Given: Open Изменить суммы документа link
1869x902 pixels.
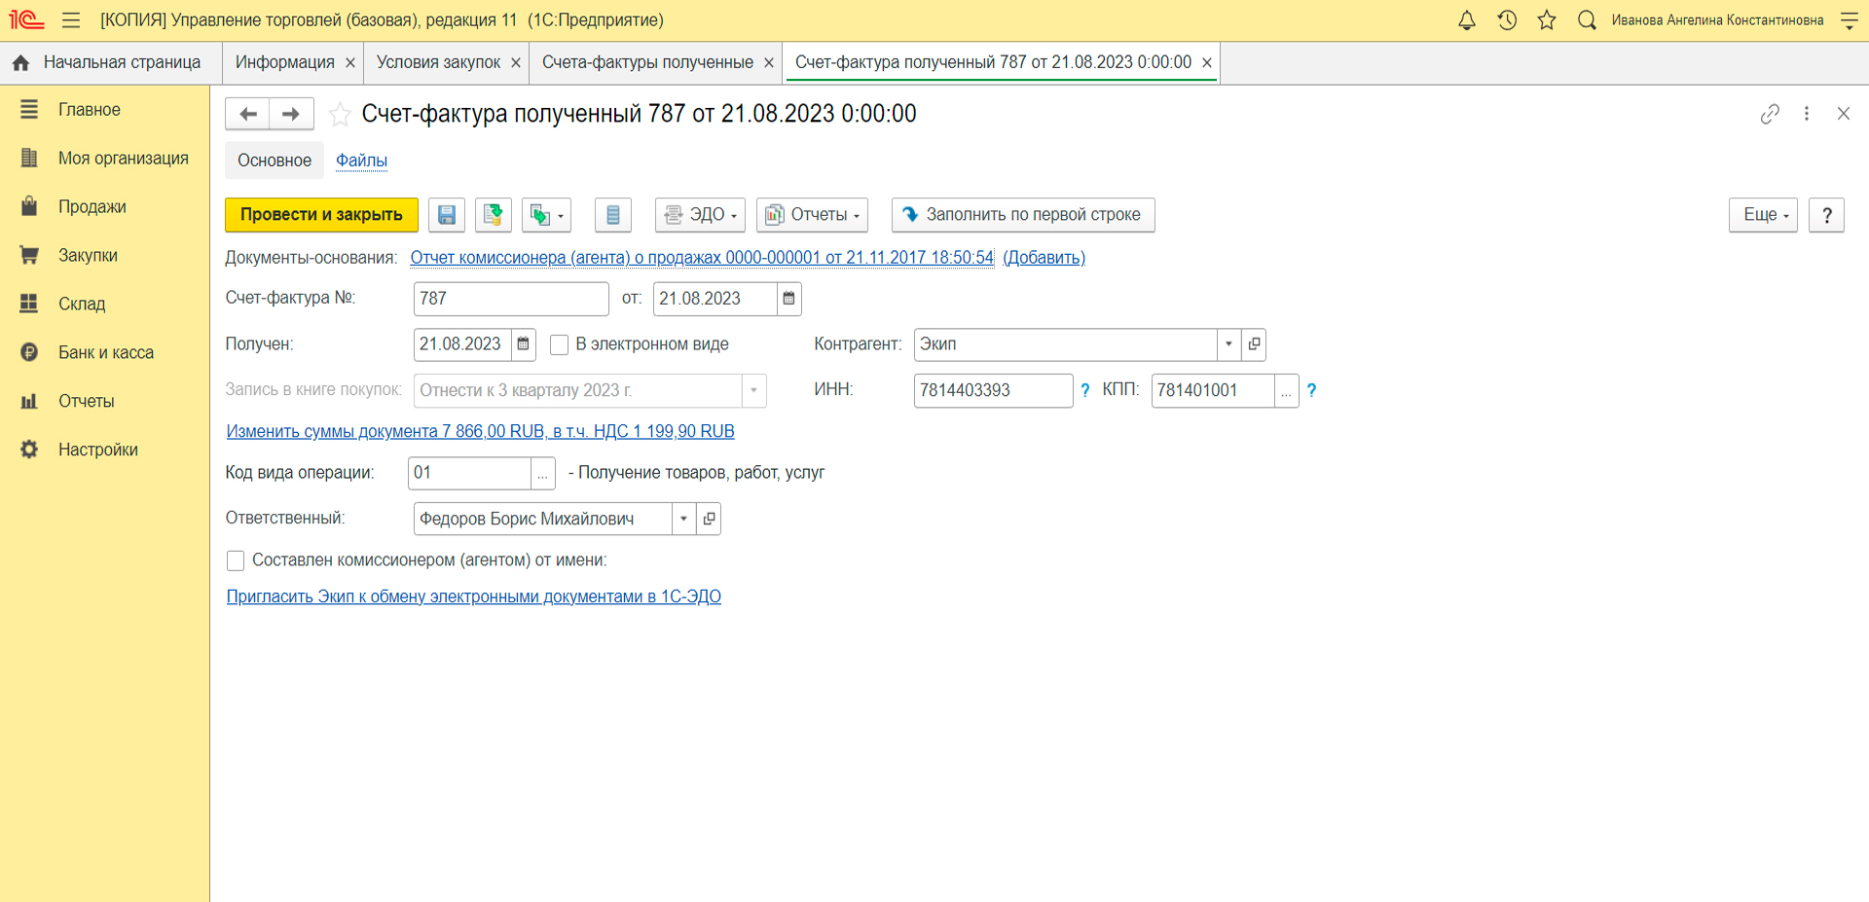Looking at the screenshot, I should (480, 431).
